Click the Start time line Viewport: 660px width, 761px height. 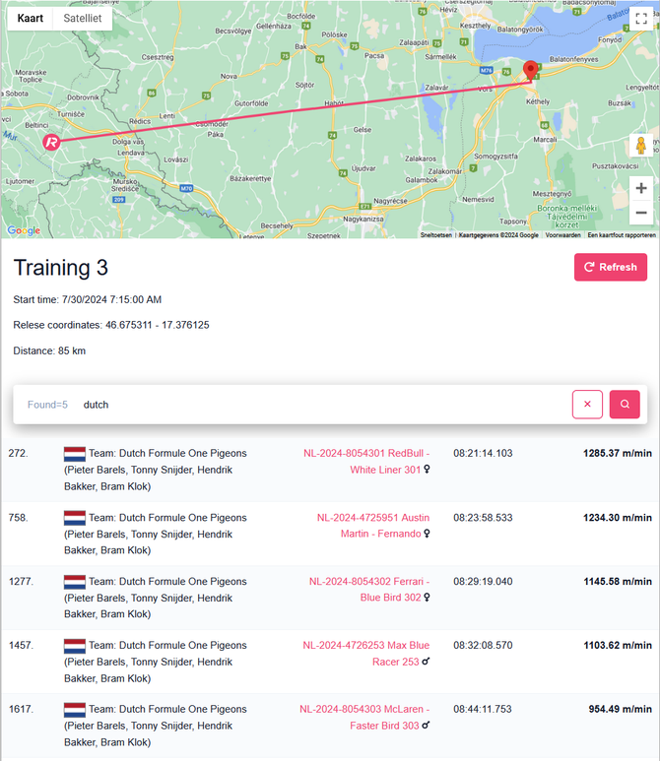[x=88, y=300]
